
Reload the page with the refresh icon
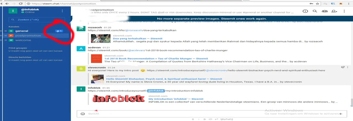21,4
